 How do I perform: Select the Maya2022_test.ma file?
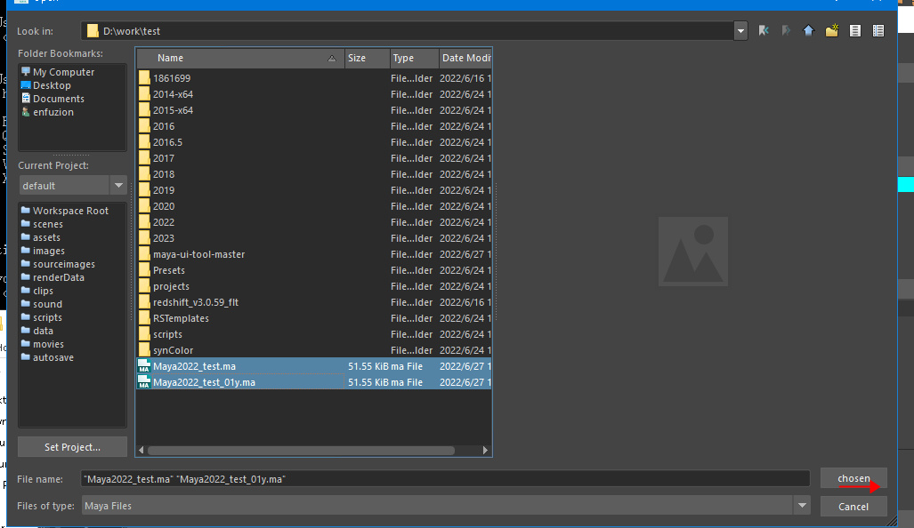tap(194, 366)
